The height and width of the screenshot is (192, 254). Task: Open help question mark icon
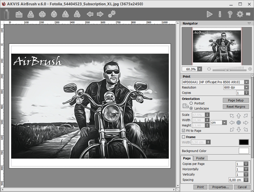pyautogui.click(x=230, y=14)
